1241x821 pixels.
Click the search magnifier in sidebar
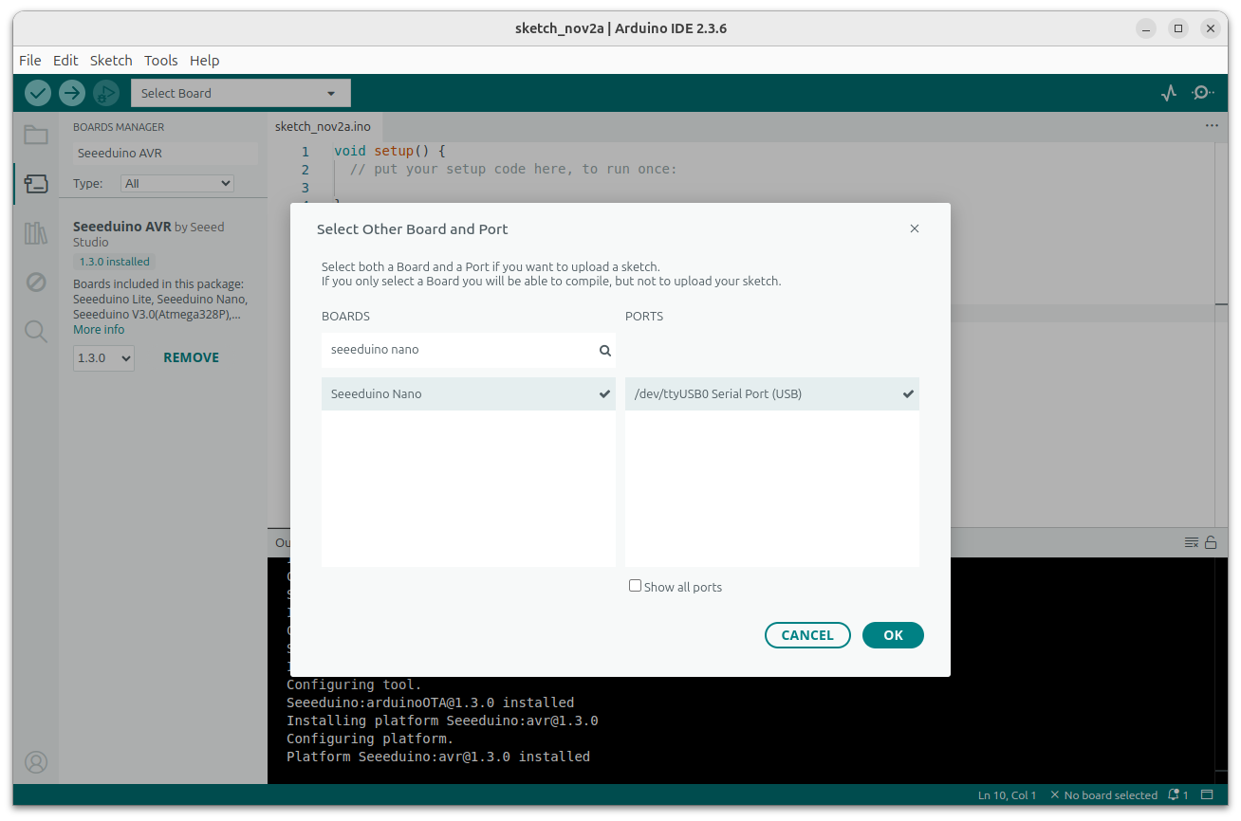click(36, 331)
